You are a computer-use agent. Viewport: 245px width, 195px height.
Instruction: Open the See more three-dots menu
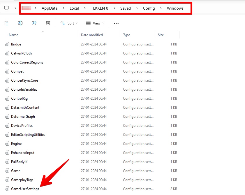(116, 23)
